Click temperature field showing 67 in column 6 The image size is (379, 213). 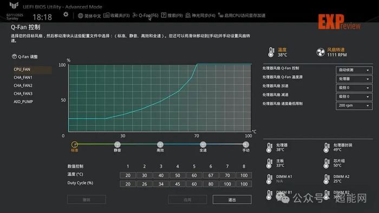tap(211, 175)
